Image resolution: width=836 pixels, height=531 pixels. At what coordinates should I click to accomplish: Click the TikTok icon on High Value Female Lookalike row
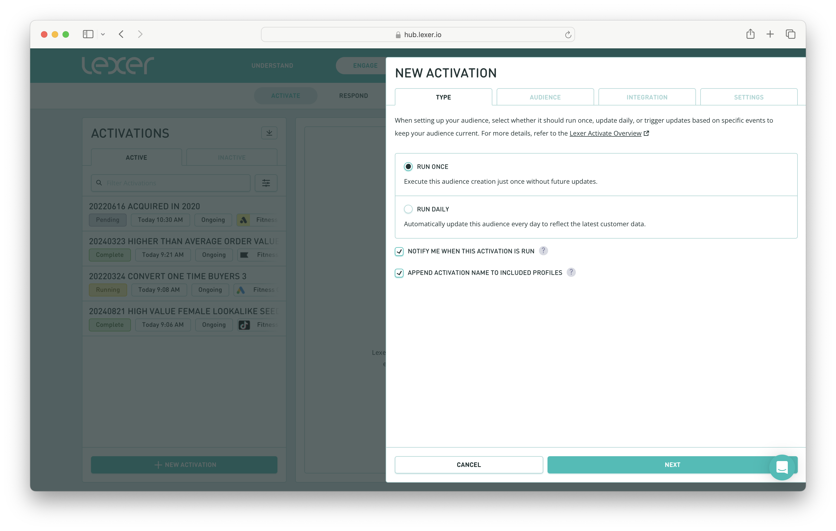click(x=244, y=325)
